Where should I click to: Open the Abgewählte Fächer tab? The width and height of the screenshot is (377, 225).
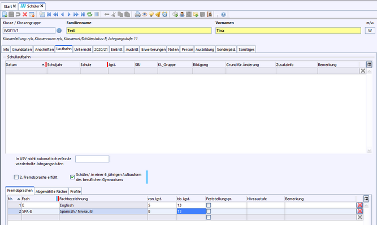pyautogui.click(x=51, y=191)
